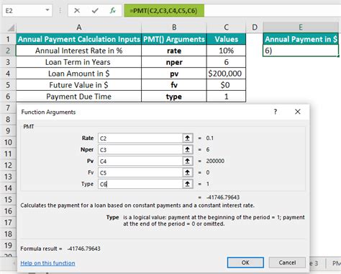The width and height of the screenshot is (341, 274).
Task: Expand the Name Box dropdown arrow
Action: (47, 10)
